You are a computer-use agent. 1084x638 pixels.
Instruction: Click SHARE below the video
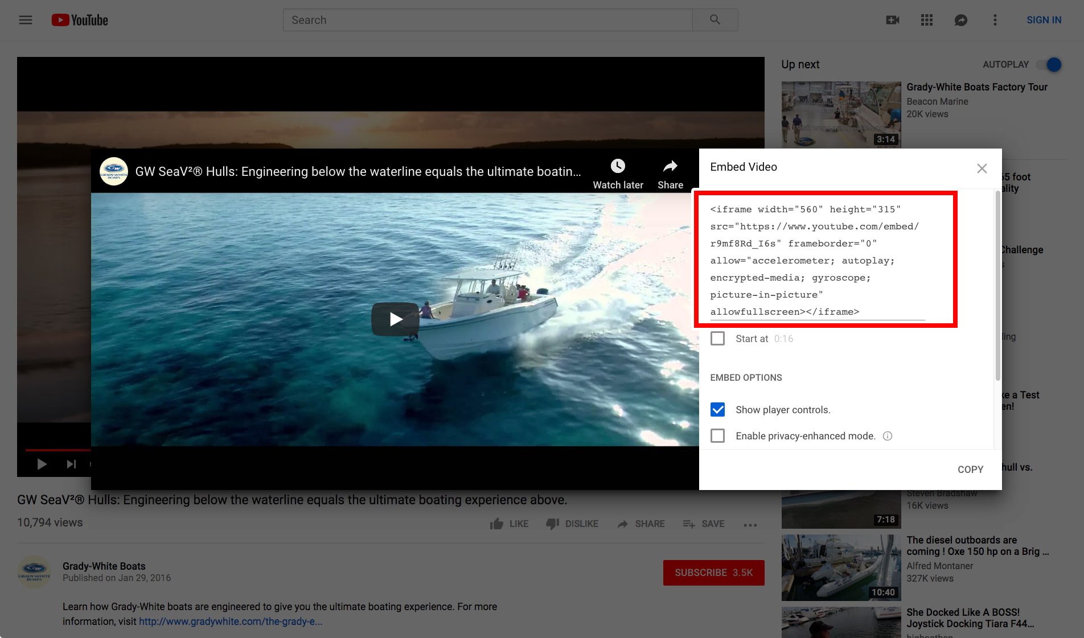[640, 524]
